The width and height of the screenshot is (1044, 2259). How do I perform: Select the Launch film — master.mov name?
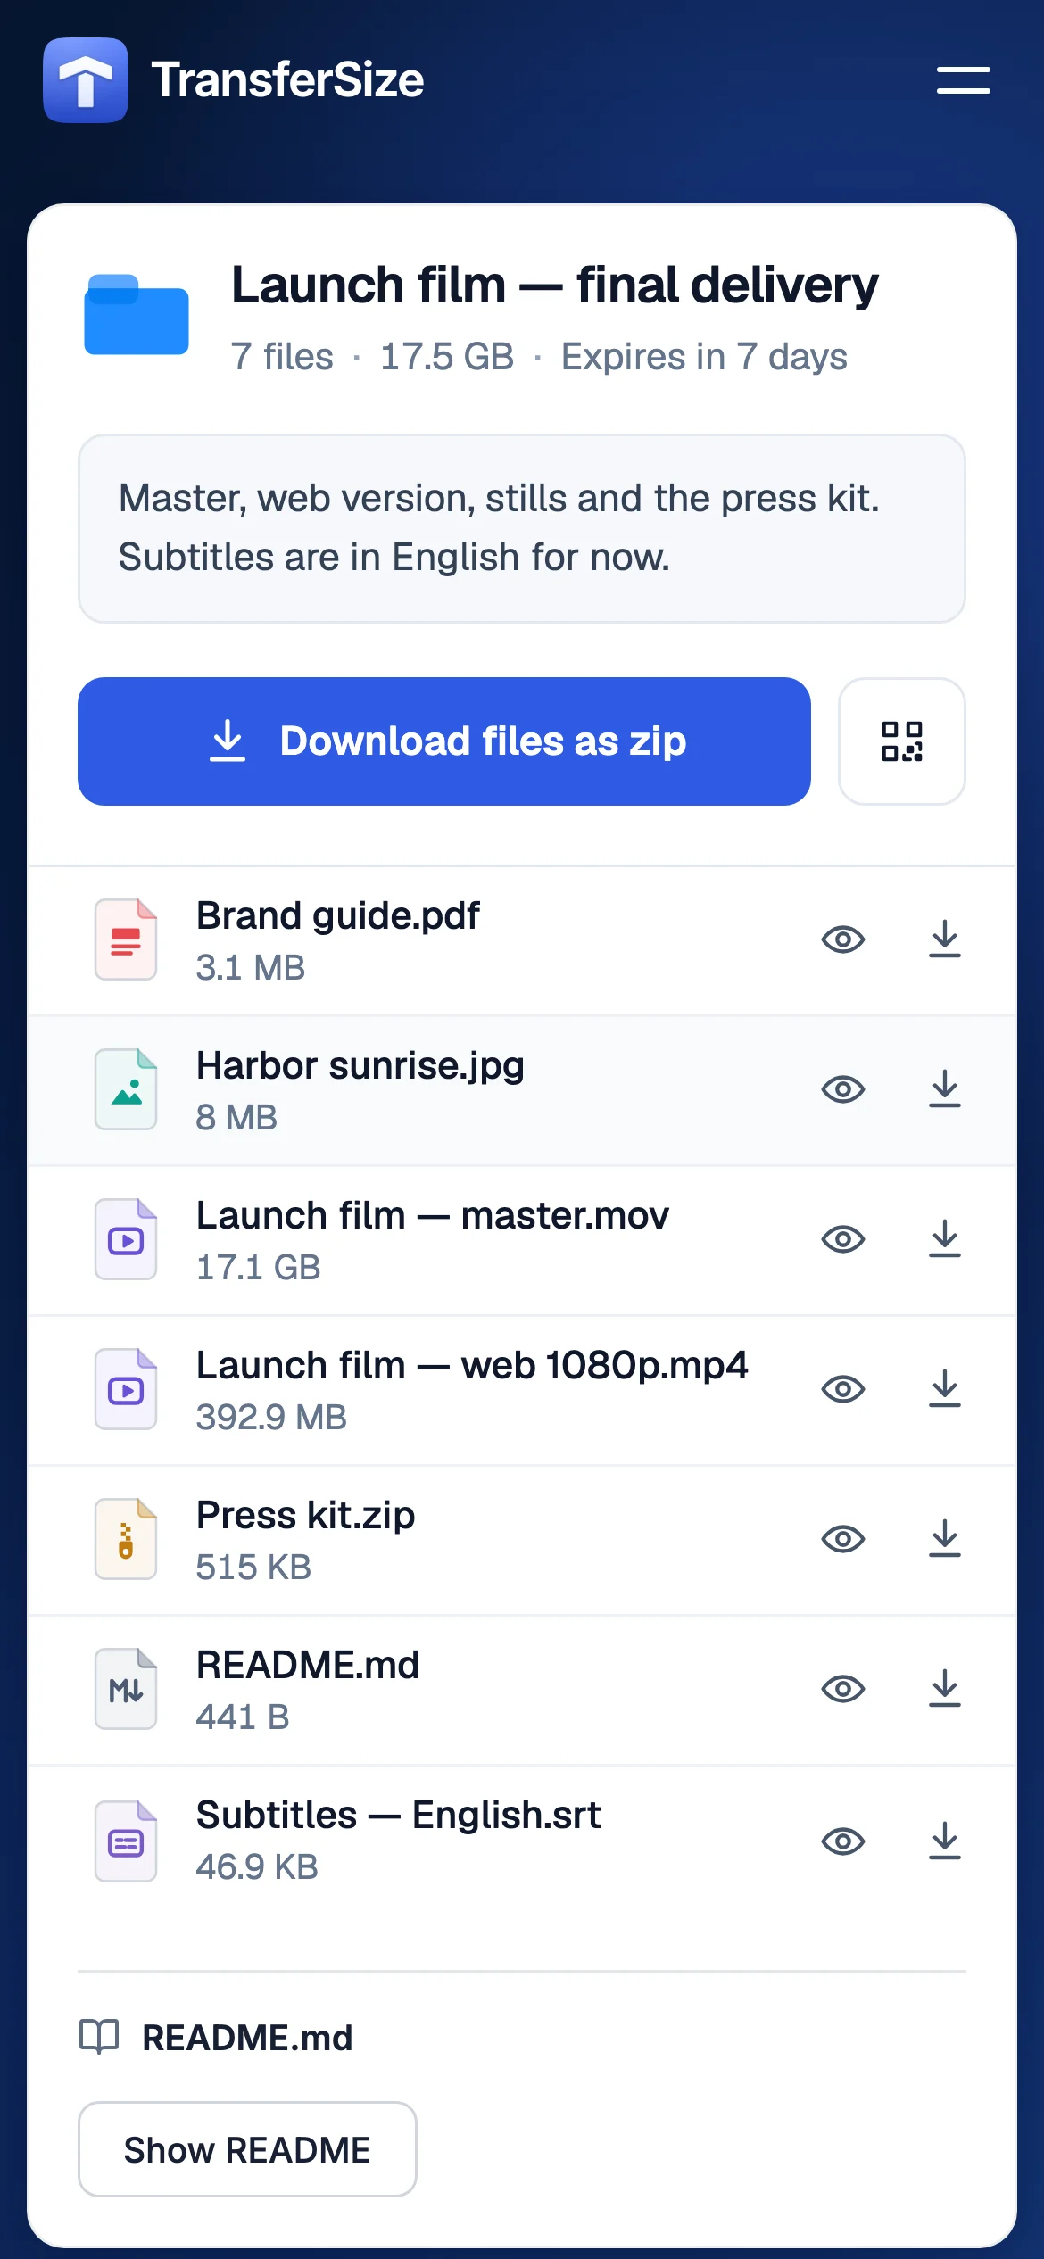[433, 1216]
